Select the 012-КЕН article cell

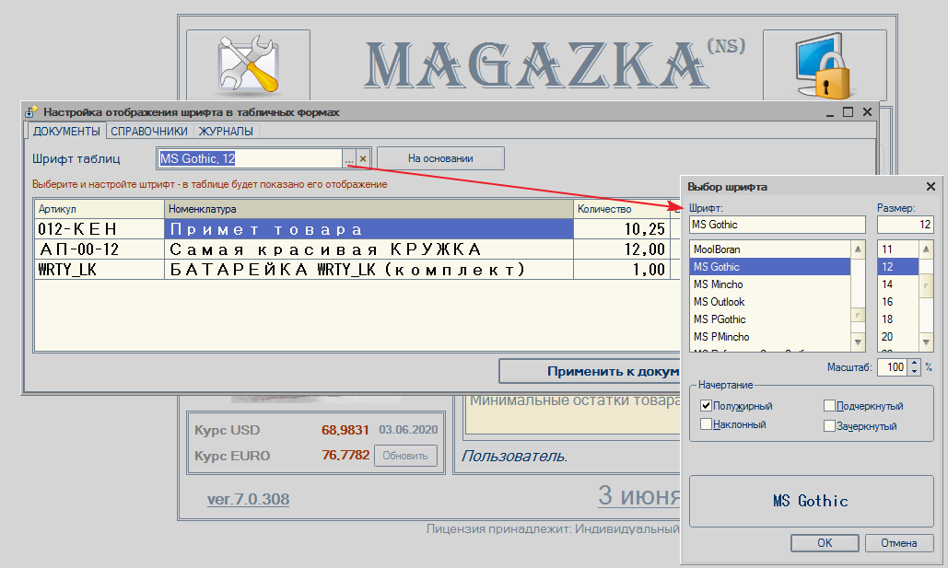coord(99,229)
